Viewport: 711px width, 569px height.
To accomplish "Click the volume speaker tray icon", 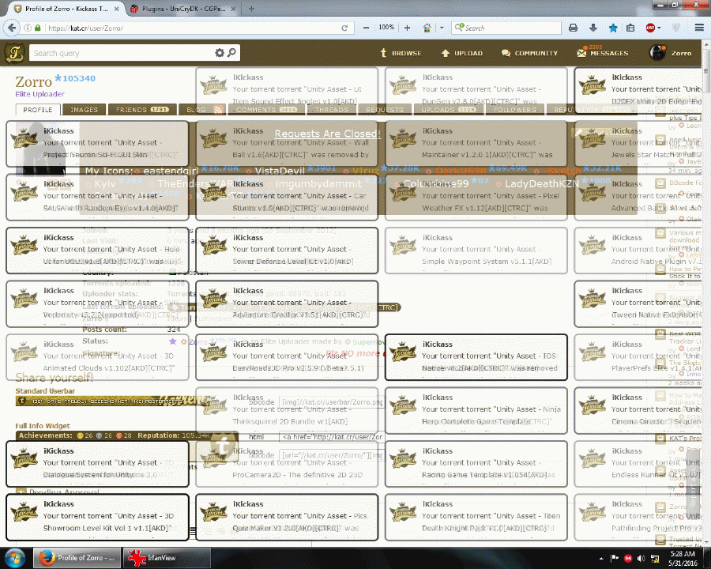I will (641, 559).
